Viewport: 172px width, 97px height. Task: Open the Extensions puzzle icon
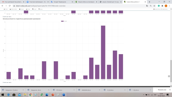(x=162, y=6)
